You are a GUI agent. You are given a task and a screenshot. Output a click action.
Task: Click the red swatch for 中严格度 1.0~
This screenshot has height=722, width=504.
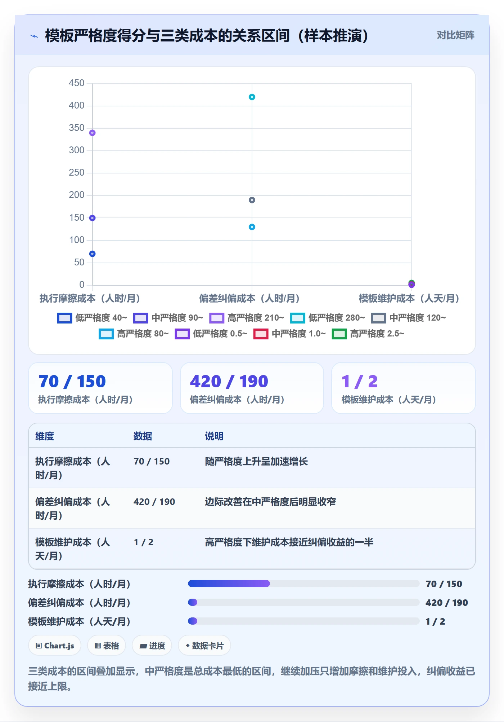(261, 334)
